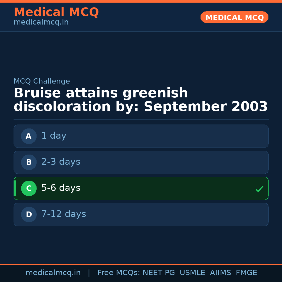Viewport: 282px width, 282px height.
Task: Click the Medical MCQ header title
Action: tap(56, 12)
